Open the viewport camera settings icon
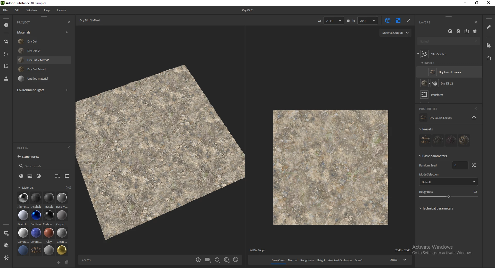Image resolution: width=495 pixels, height=268 pixels. point(208,260)
